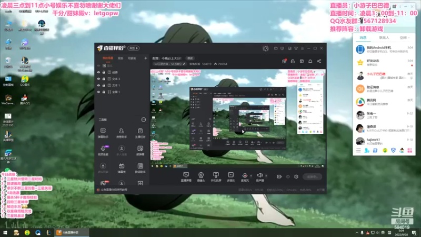Open the notification bell icon
The image size is (421, 237).
click(310, 61)
